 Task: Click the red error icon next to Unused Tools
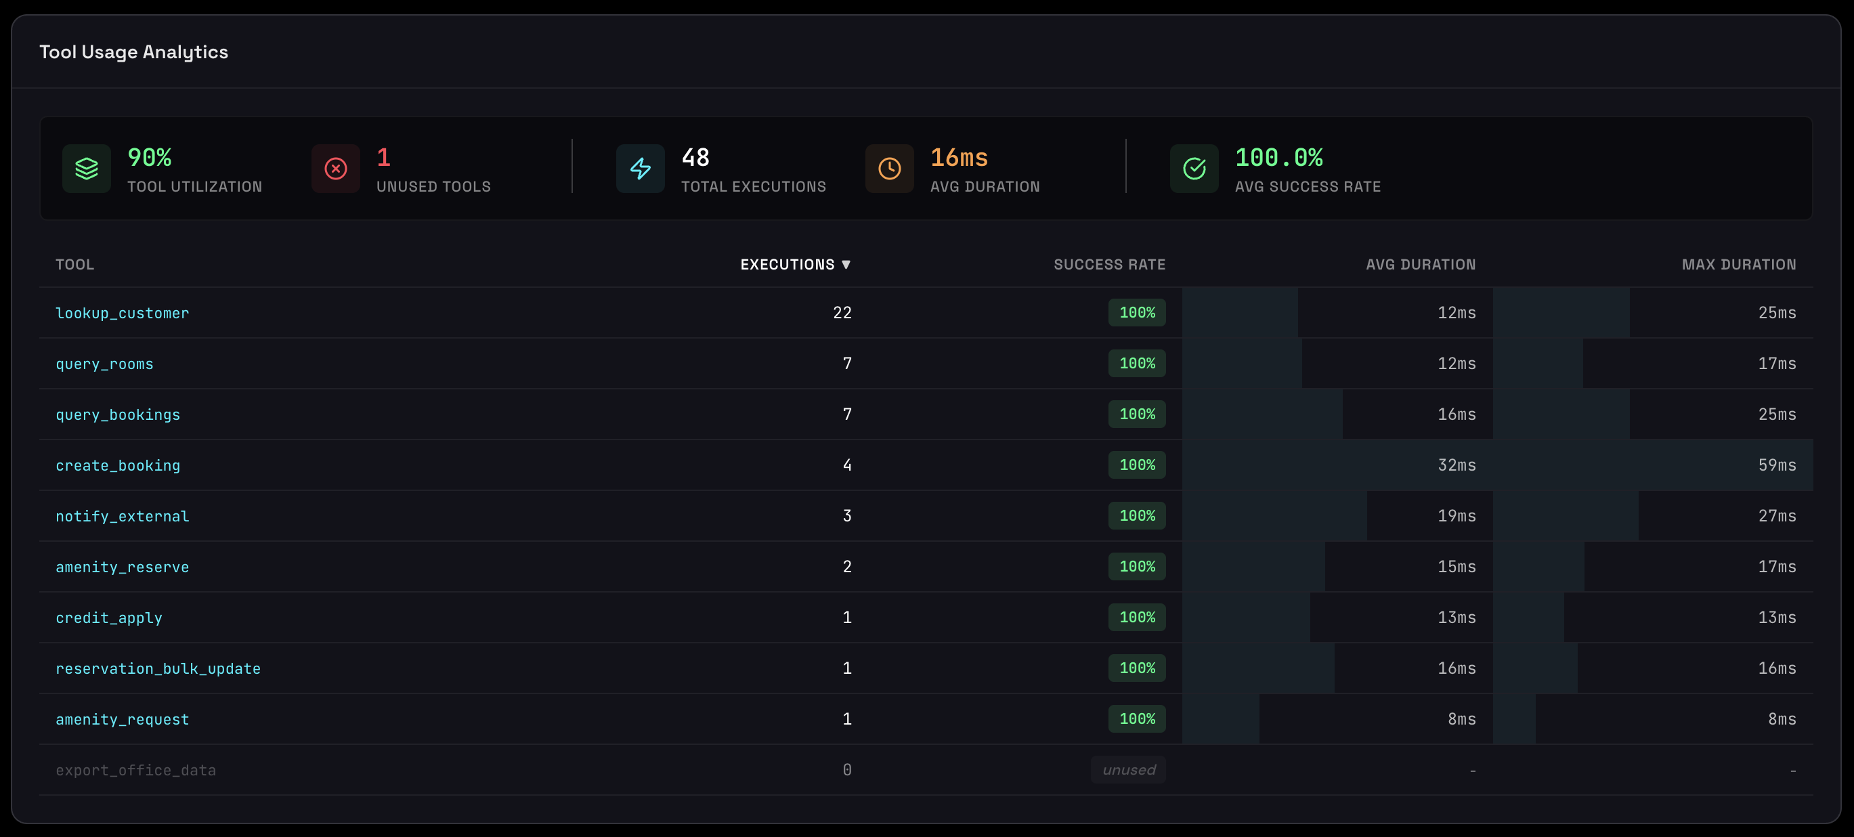335,169
